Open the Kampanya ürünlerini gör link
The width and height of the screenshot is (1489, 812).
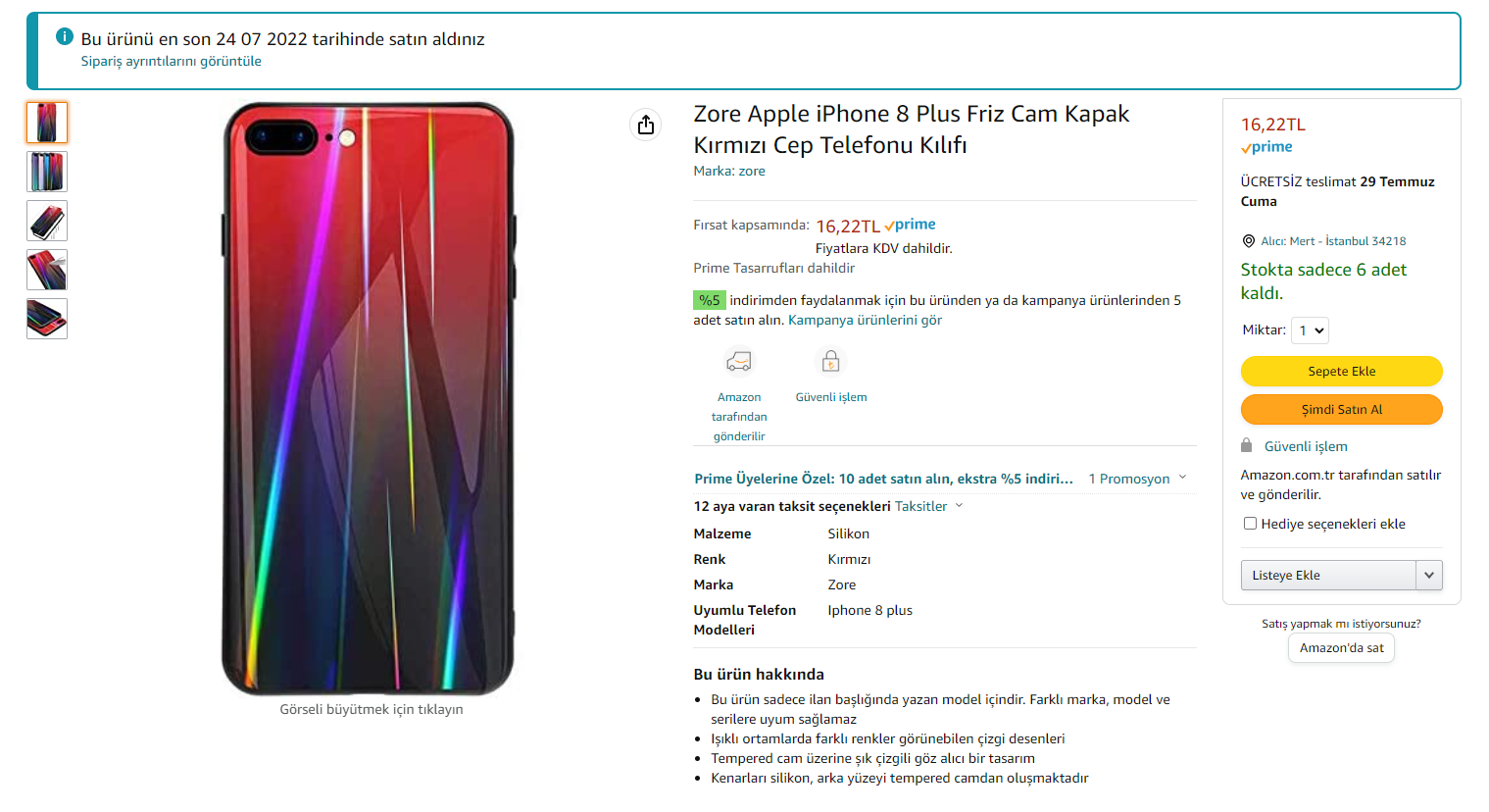point(865,320)
